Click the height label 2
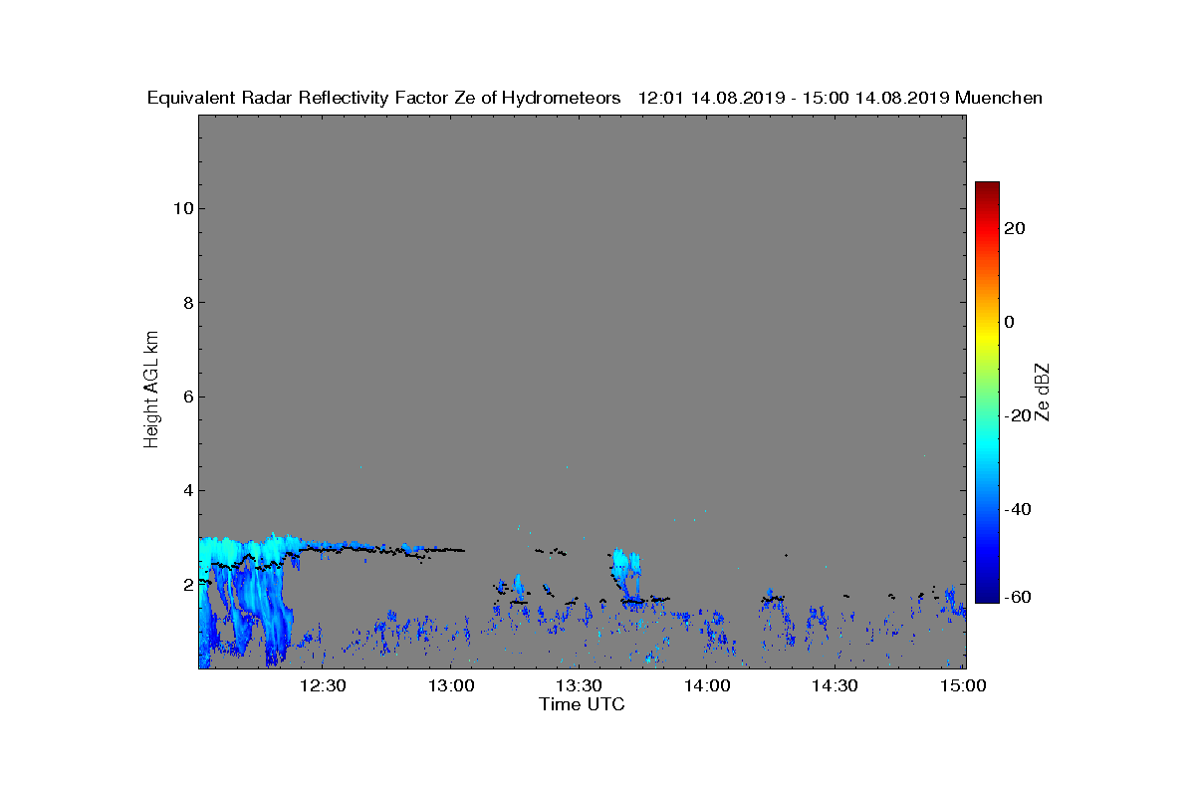Image resolution: width=1195 pixels, height=797 pixels. 185,584
